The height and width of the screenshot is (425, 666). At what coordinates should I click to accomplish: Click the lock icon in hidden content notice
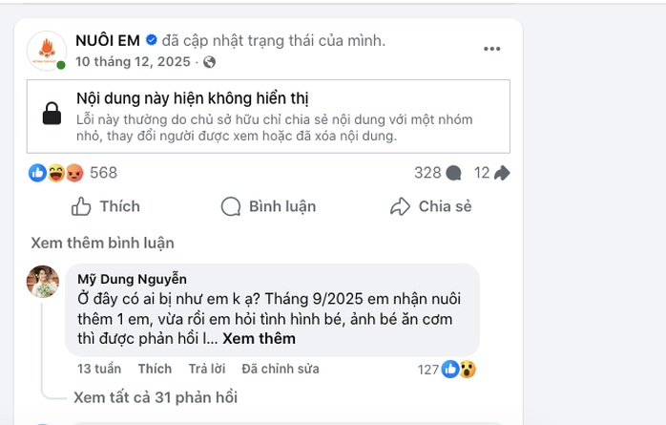[x=52, y=114]
